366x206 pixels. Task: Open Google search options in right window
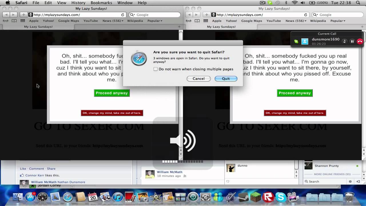pos(316,15)
